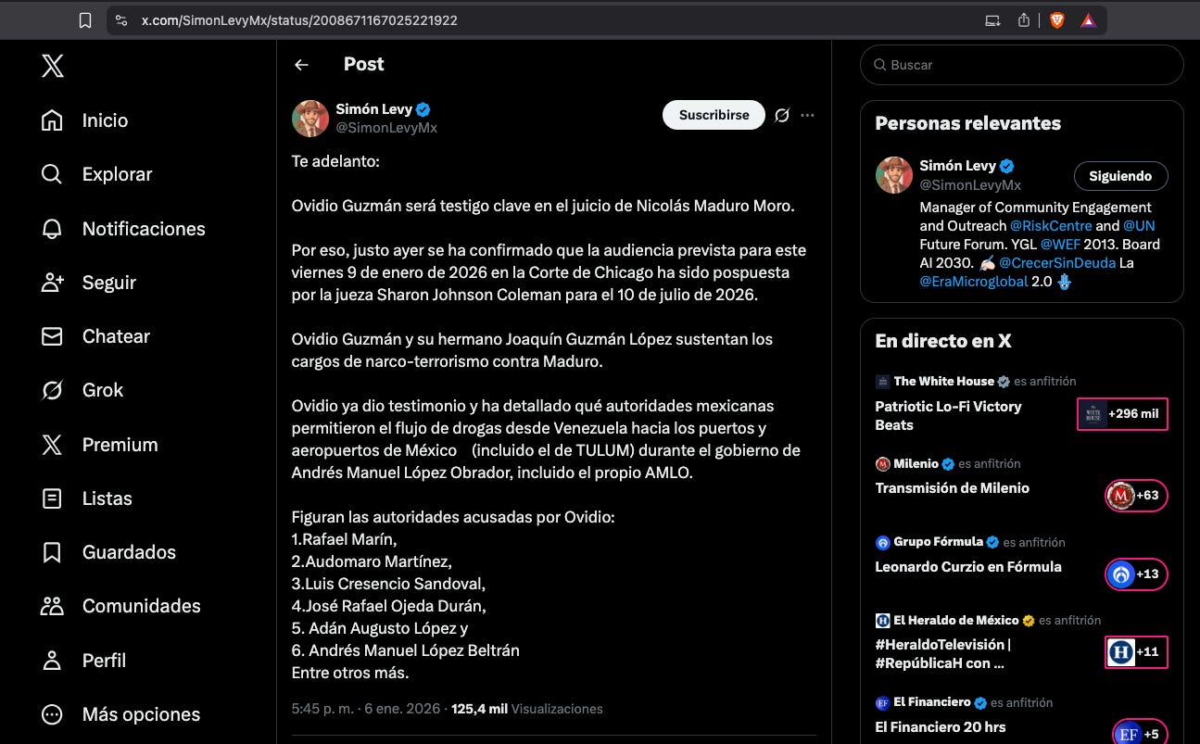Click the Milenio +63 listeners badge
The width and height of the screenshot is (1200, 744).
1136,496
